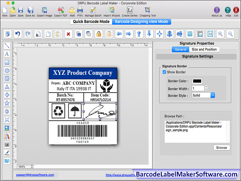Screen dimensions: 241x181
Task: Click the Zoom out magnifier
Action: 230,34
